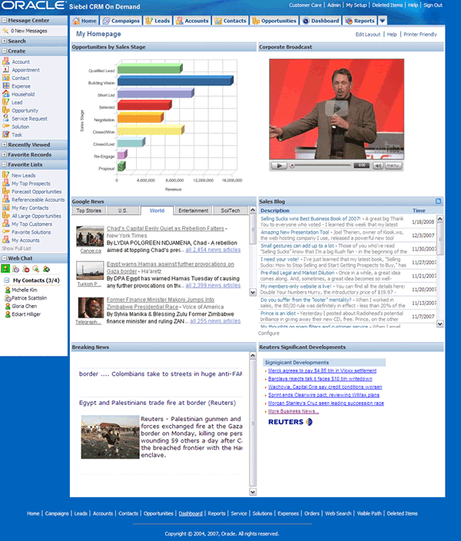This screenshot has width=461, height=541.
Task: Click Configure under Sales Blog
Action: click(x=269, y=334)
